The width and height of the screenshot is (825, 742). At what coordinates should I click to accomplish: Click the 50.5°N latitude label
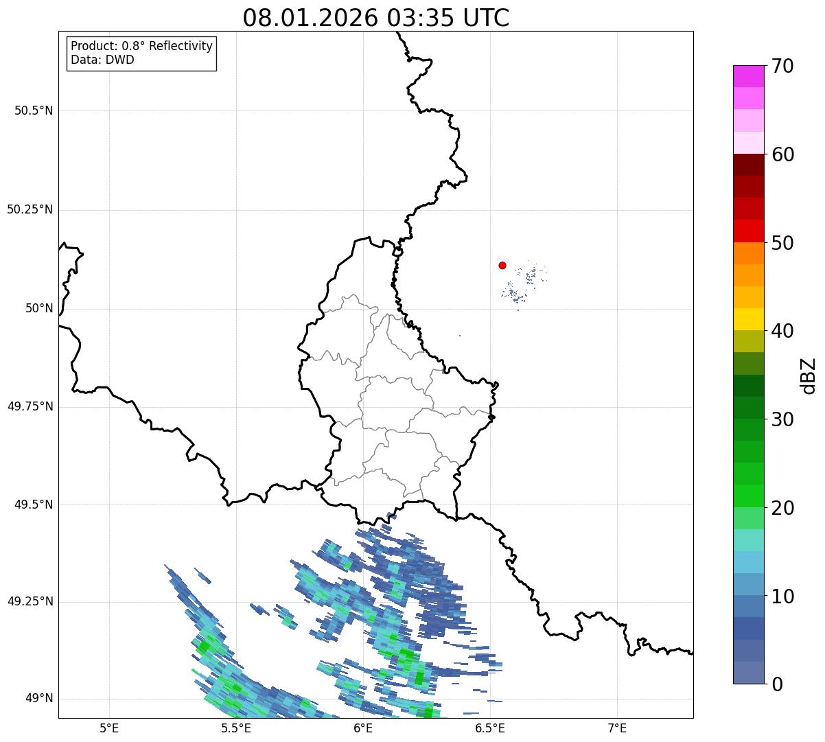34,111
